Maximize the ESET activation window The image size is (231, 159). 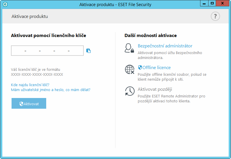(x=212, y=3)
